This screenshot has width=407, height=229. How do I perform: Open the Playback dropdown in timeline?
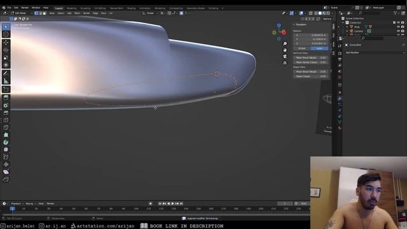click(17, 204)
